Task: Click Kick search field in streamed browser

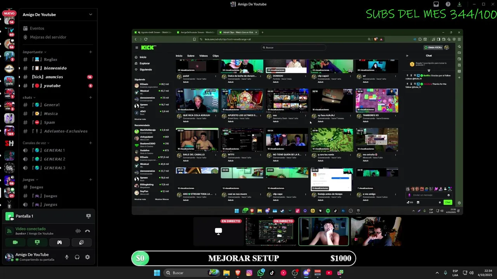Action: [294, 48]
